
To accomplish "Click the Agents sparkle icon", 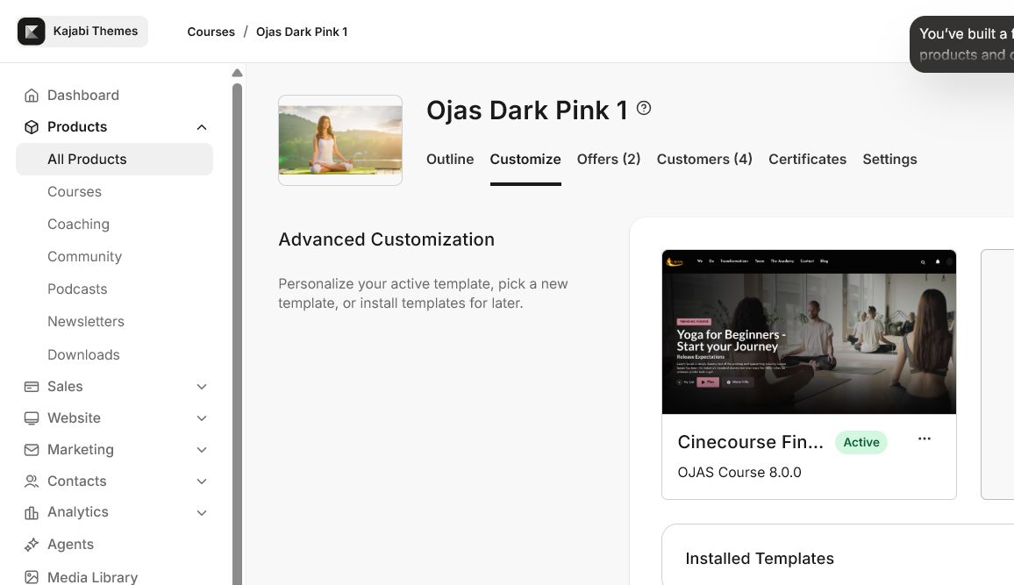I will [31, 545].
